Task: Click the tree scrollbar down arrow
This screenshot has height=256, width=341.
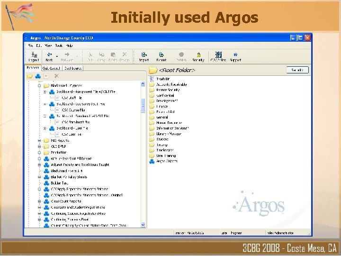Action: (143, 225)
